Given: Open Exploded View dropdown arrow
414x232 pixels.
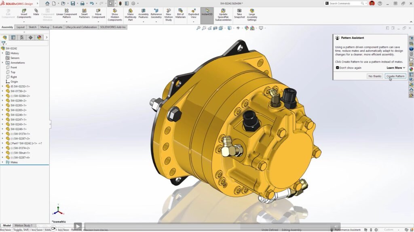Looking at the screenshot, I should coord(194,22).
